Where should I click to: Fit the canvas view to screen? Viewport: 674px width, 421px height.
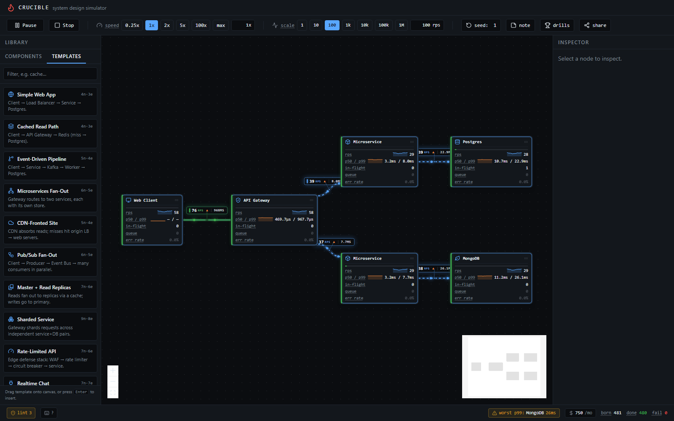click(113, 392)
